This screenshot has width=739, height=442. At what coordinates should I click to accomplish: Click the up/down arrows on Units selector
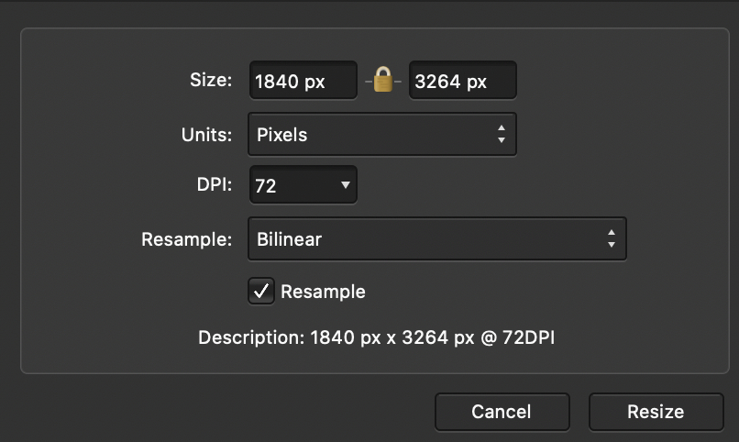click(501, 135)
